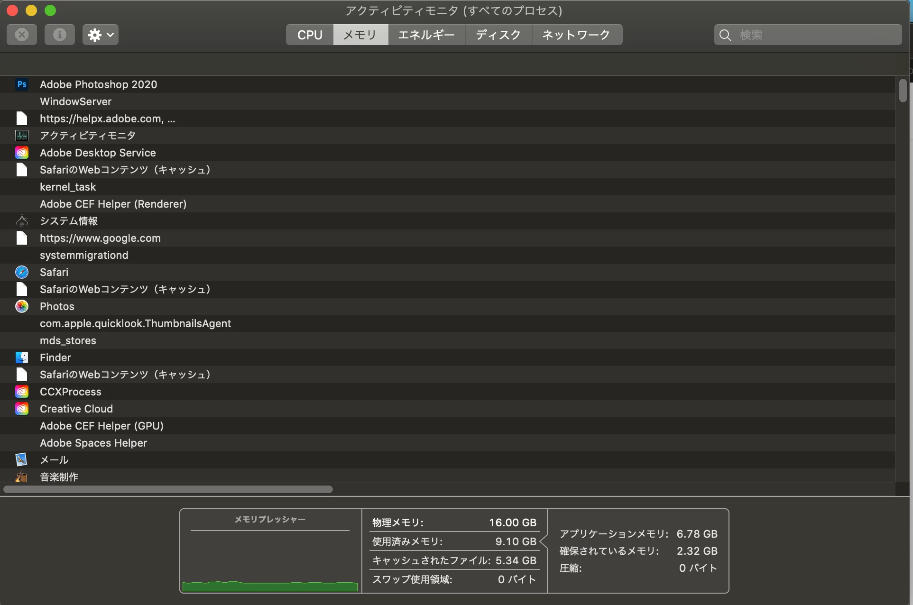This screenshot has height=605, width=913.
Task: Click the Adobe Photoshop 2020 icon
Action: (22, 84)
